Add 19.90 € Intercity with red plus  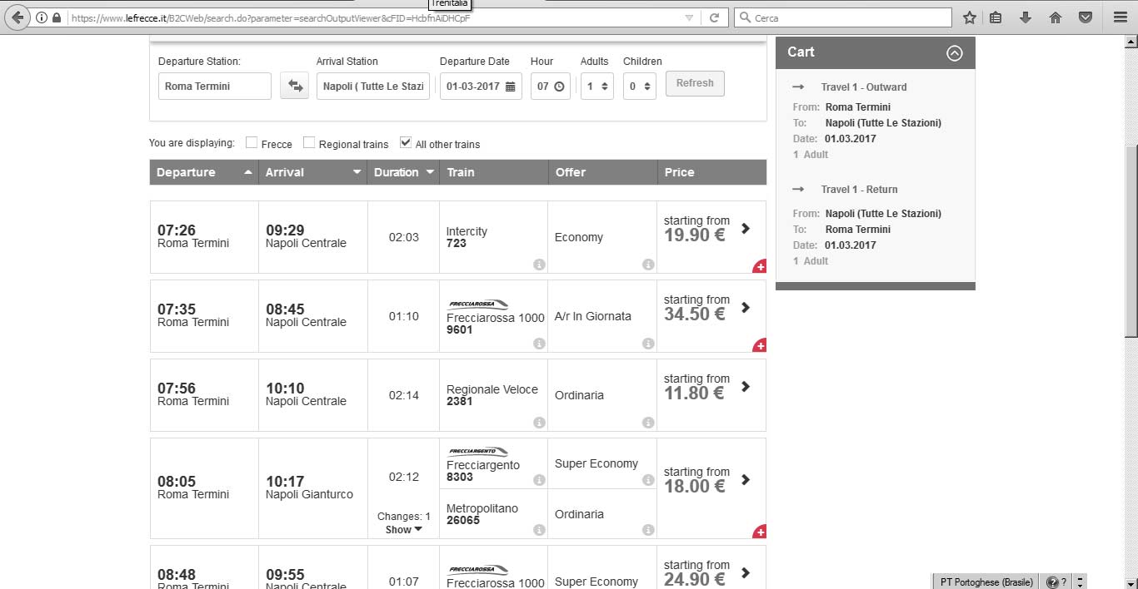pyautogui.click(x=759, y=266)
